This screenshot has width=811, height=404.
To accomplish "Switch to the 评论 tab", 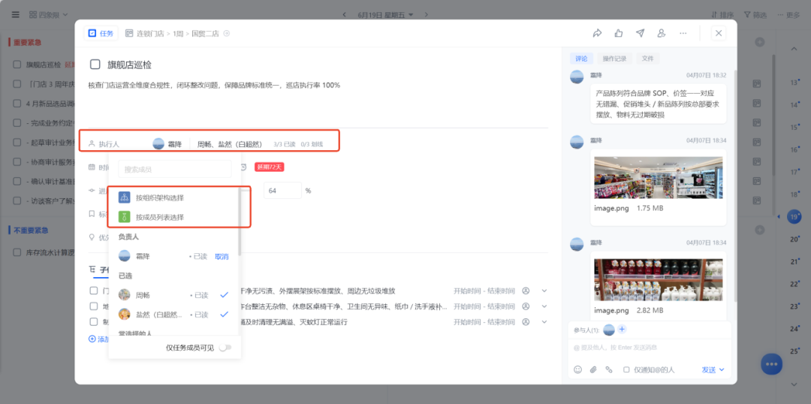I will [x=580, y=59].
